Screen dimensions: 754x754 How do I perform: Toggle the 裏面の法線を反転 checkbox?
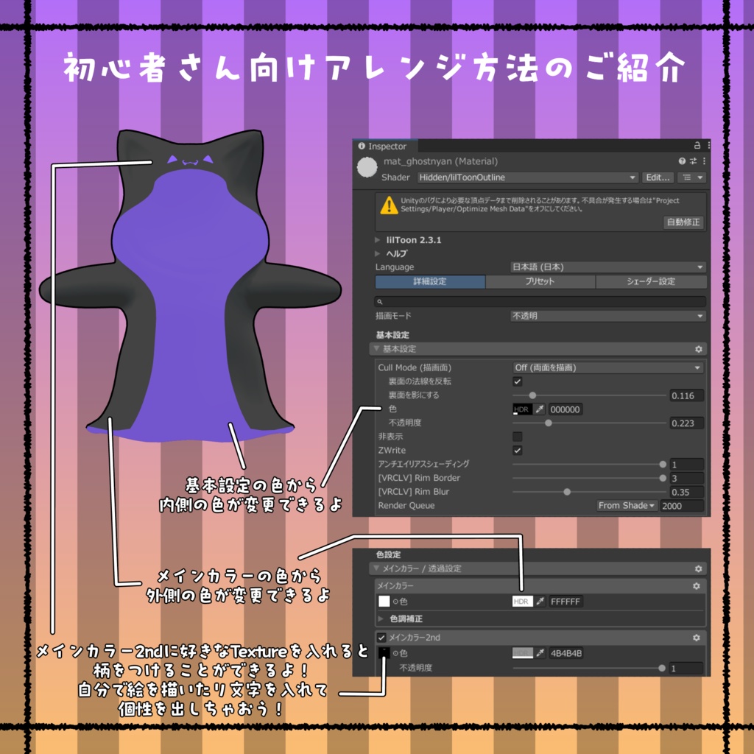tap(518, 381)
